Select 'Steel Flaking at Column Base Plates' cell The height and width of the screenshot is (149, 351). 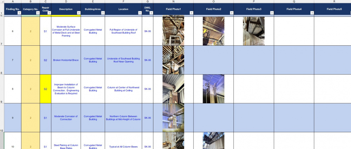(66, 141)
